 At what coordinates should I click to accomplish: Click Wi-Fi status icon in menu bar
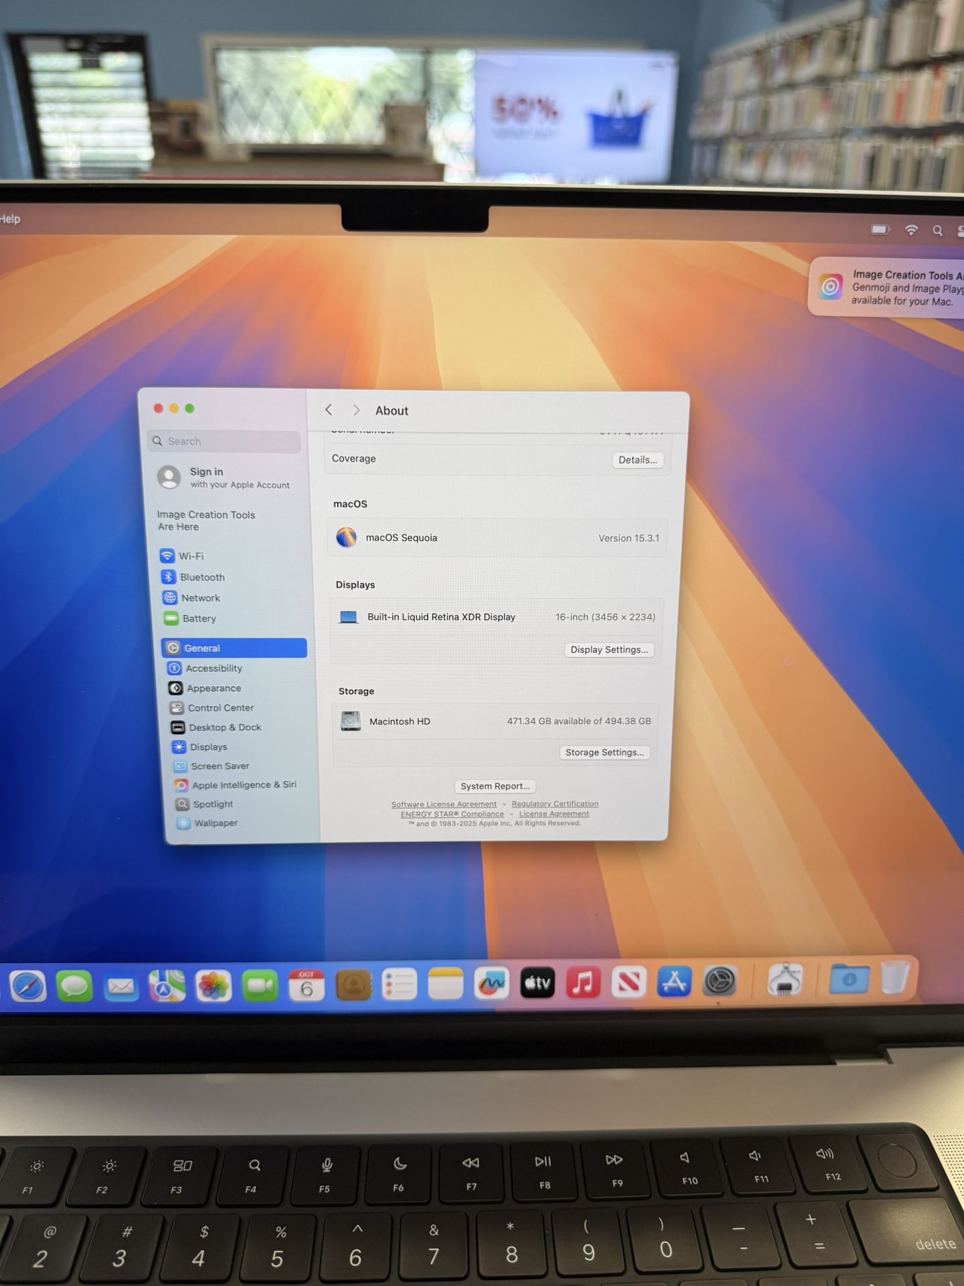coord(911,230)
